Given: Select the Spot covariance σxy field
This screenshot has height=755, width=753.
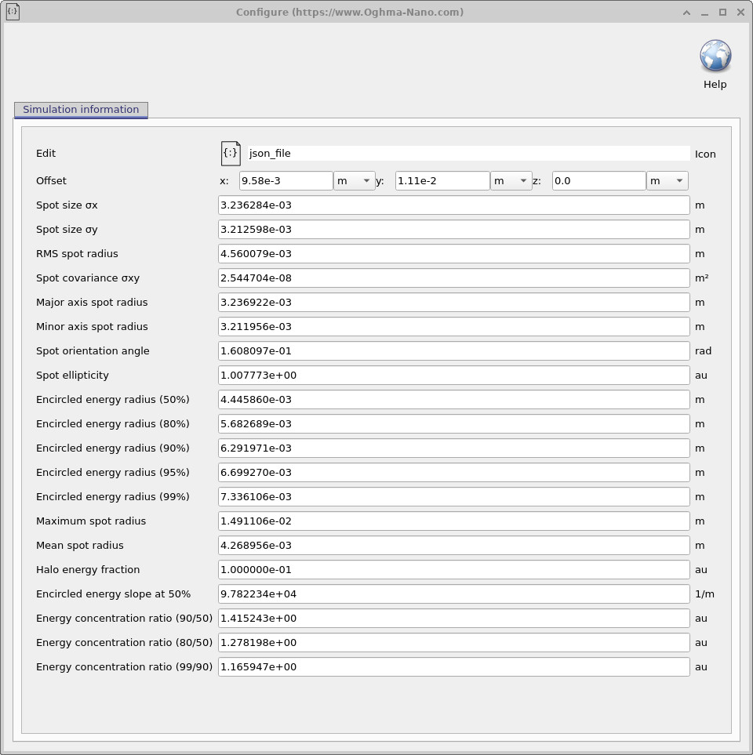Looking at the screenshot, I should pyautogui.click(x=453, y=278).
